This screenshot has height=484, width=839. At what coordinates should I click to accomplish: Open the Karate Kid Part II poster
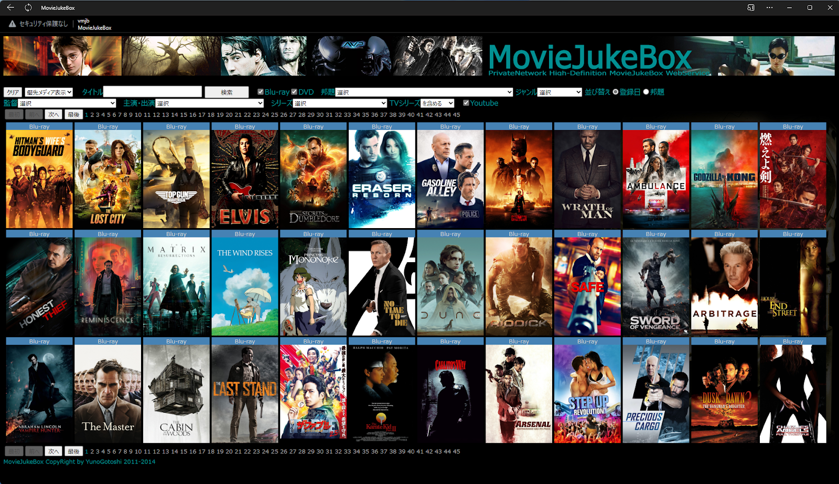382,394
